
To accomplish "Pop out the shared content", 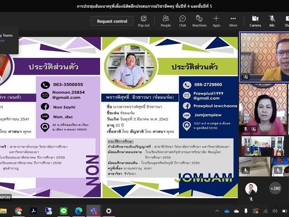I will 144,21.
